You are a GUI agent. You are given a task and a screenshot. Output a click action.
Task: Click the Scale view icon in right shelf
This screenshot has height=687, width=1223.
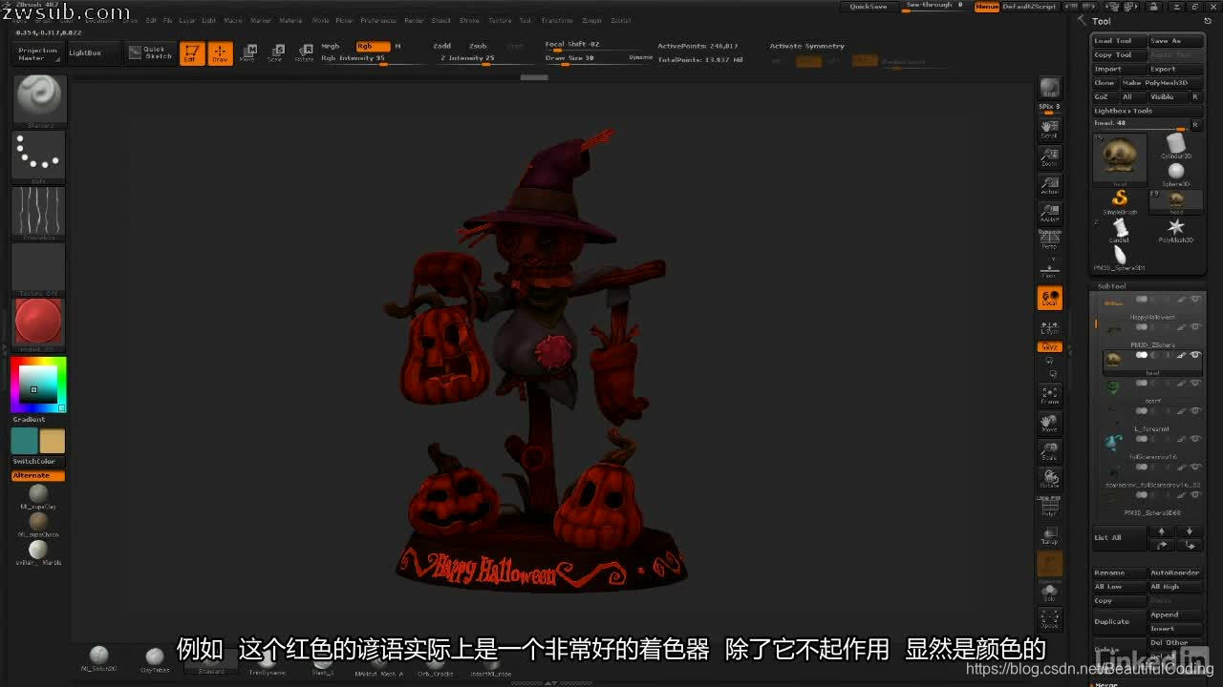[x=1049, y=450]
